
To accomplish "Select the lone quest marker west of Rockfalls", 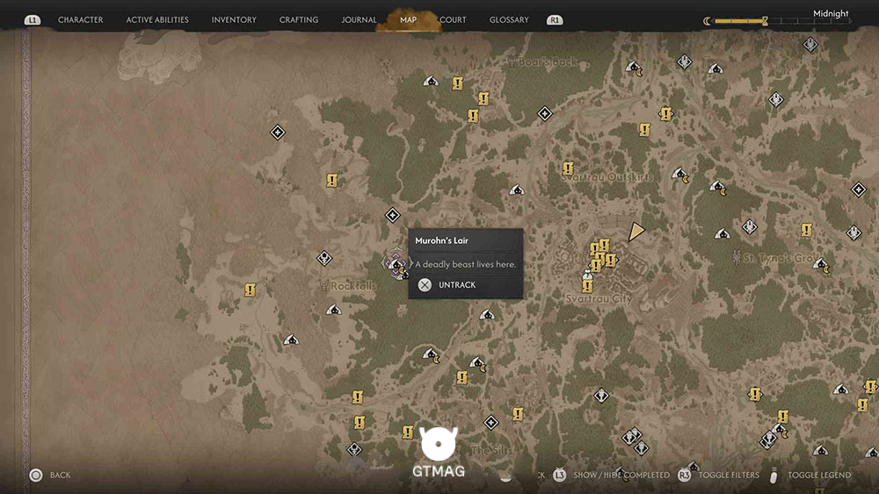I will 250,290.
